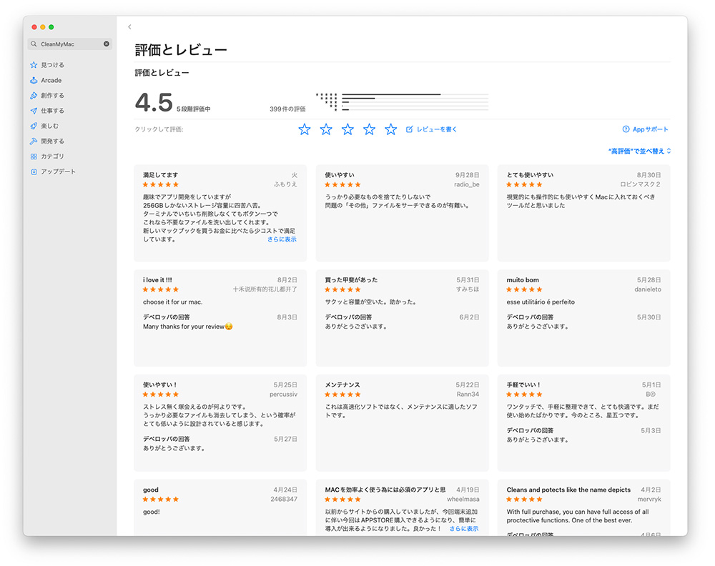Clear the CleanMyMac search field
The image size is (715, 566).
(107, 44)
